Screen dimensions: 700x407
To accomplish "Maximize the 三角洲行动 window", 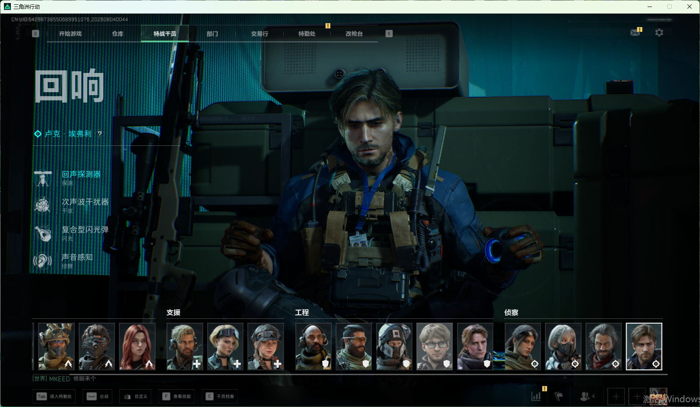I will pyautogui.click(x=669, y=7).
